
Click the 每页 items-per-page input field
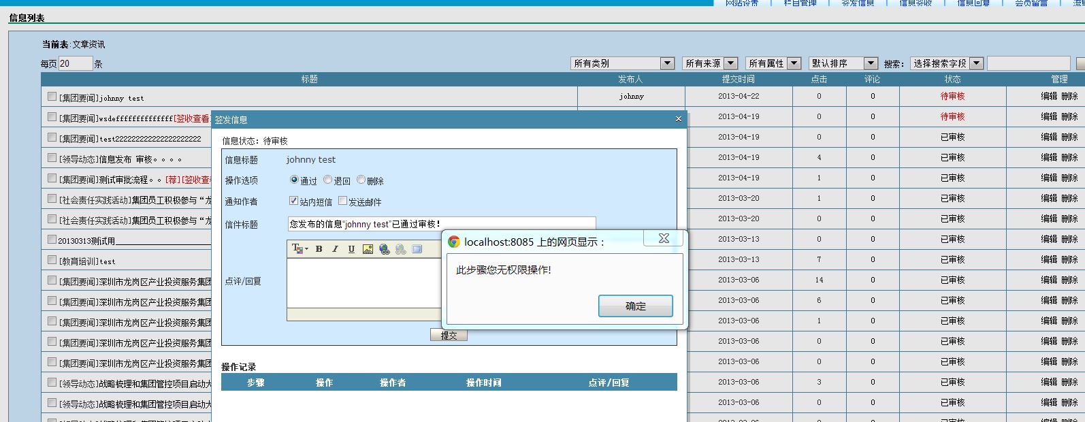pyautogui.click(x=75, y=63)
